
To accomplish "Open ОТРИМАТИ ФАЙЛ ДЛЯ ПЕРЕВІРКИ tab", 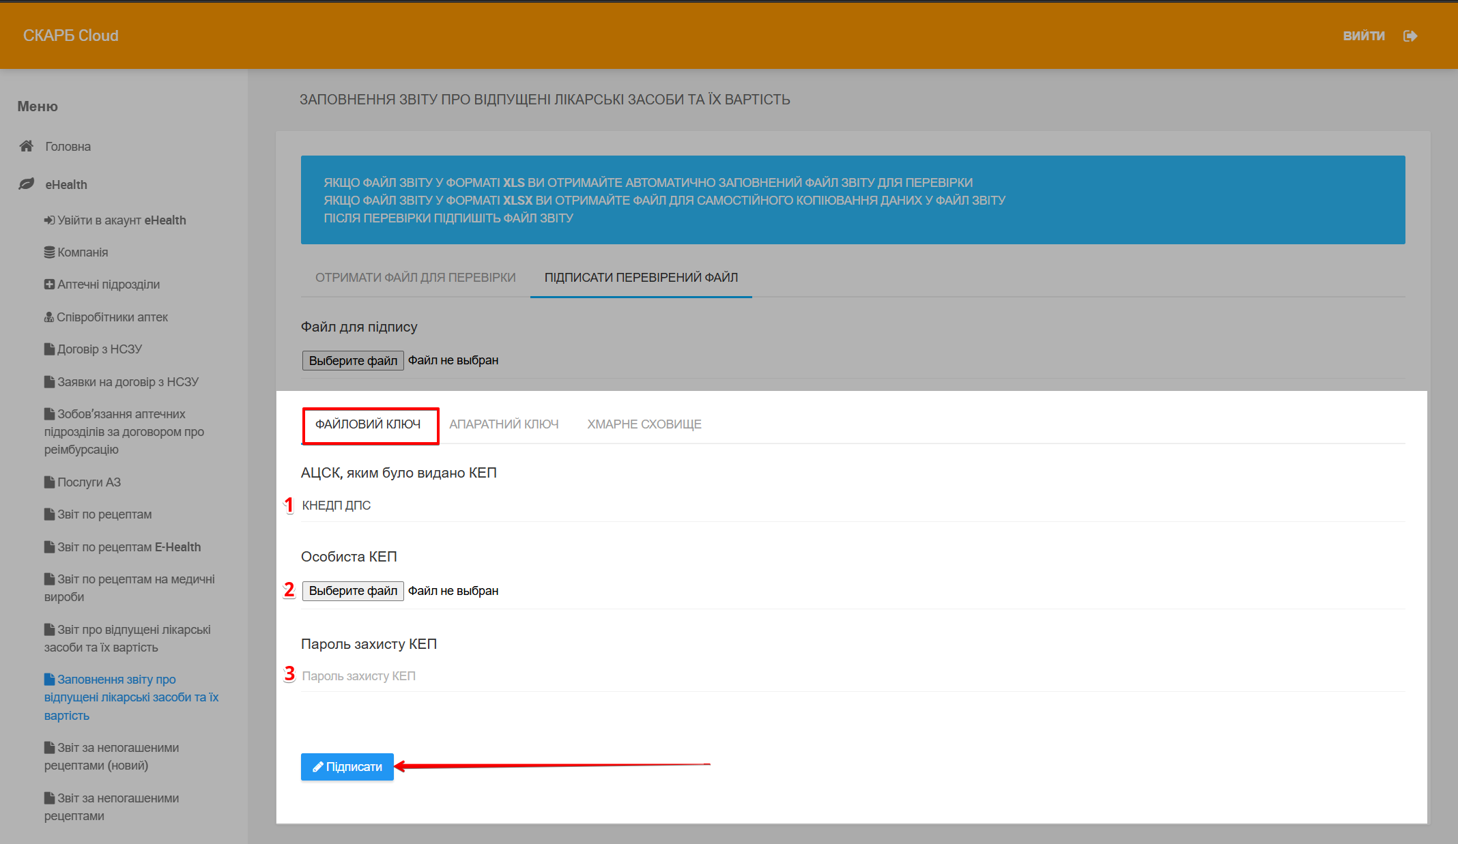I will (x=415, y=278).
